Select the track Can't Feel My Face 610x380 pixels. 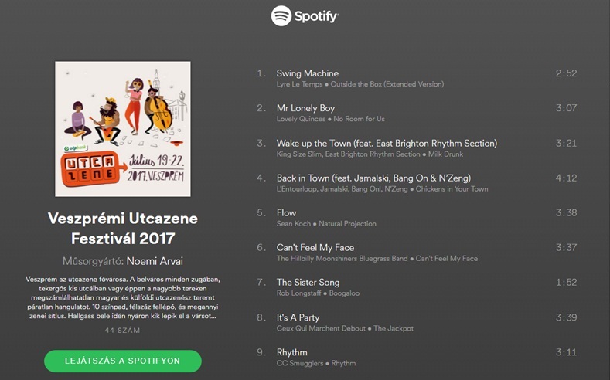click(x=417, y=253)
